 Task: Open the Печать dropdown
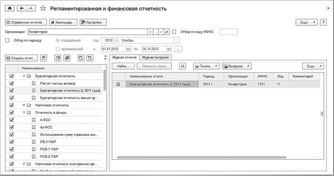tap(206, 66)
